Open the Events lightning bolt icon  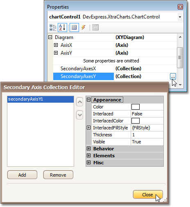[x=84, y=28]
